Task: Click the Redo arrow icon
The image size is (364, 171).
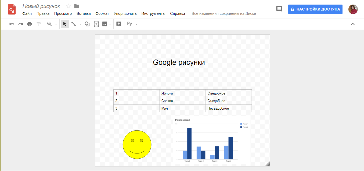Action: (x=20, y=24)
